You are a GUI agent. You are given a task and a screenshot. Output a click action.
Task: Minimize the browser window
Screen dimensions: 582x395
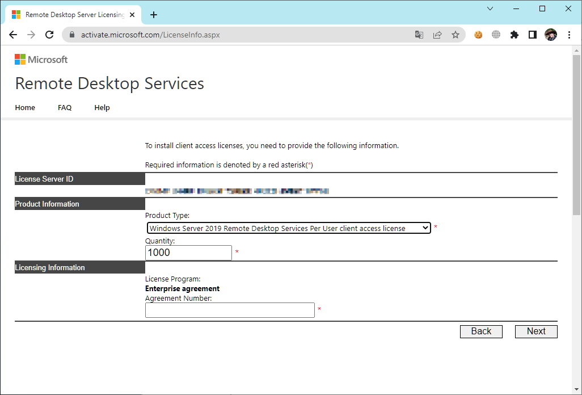click(516, 9)
